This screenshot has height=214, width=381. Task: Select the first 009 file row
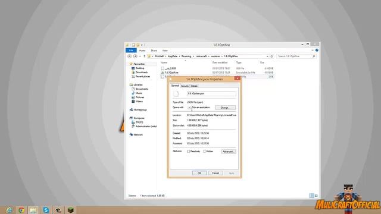coord(217,68)
